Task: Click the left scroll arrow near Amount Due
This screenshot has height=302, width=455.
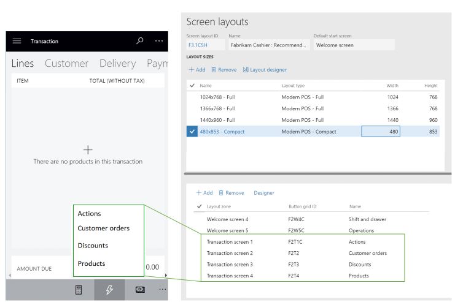Action: (x=10, y=275)
